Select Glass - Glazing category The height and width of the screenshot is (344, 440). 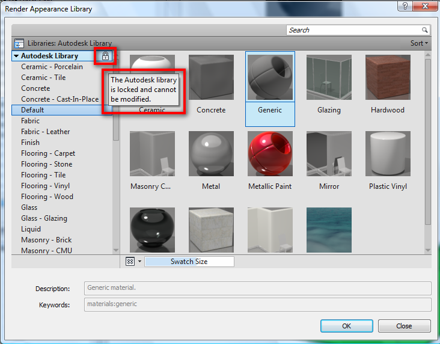pyautogui.click(x=44, y=218)
